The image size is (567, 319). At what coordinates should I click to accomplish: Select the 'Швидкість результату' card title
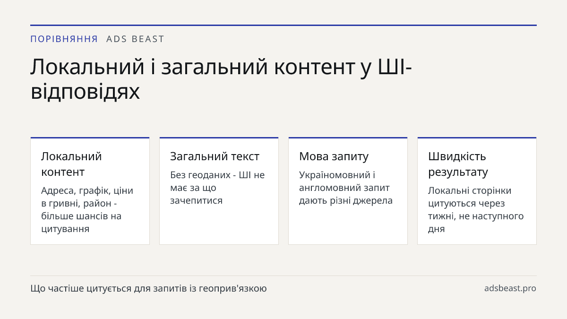(x=458, y=164)
